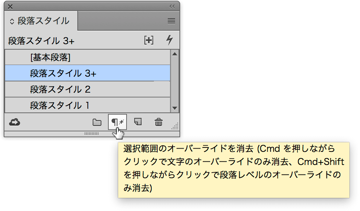The image size is (360, 211).
Task: Select the 段落スタイル 2 row
Action: click(88, 89)
